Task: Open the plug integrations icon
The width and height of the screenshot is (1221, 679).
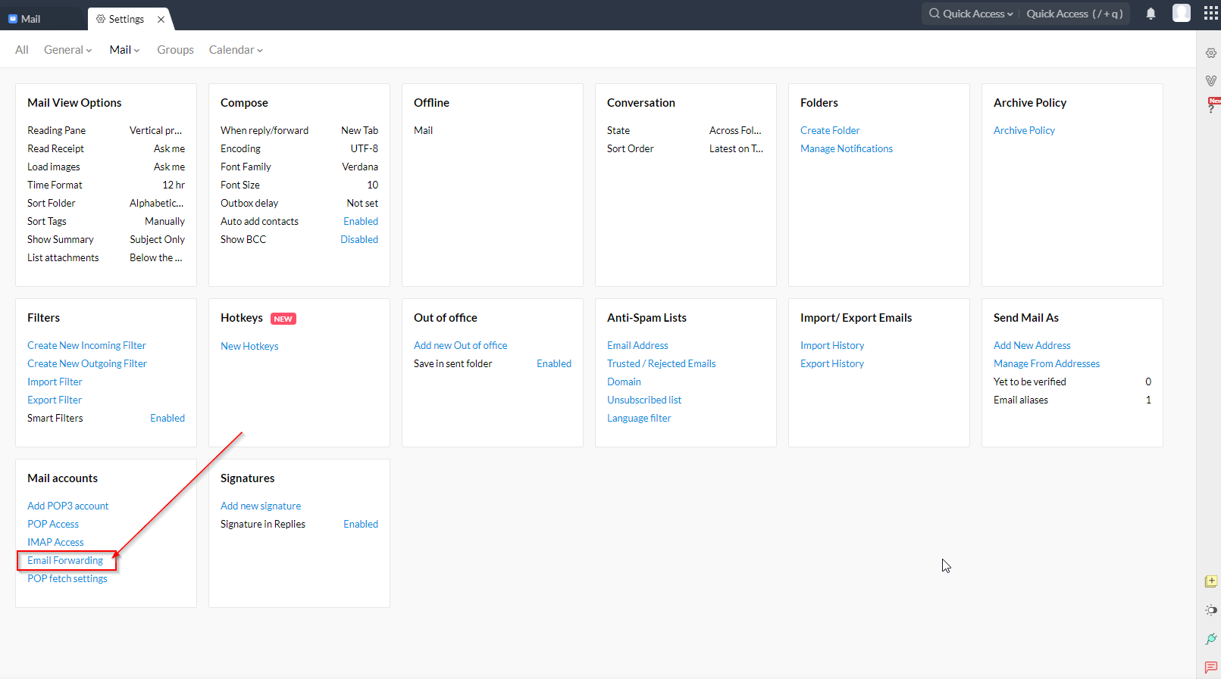Action: point(1211,639)
